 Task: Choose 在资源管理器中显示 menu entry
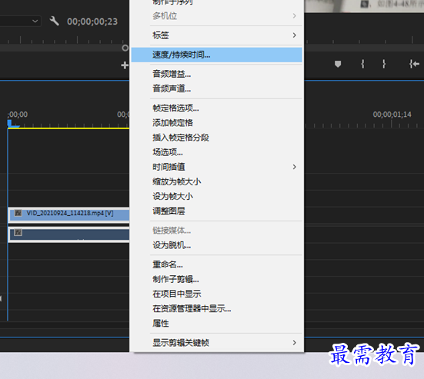coord(216,308)
